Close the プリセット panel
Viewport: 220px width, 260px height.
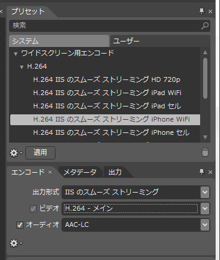pos(210,11)
